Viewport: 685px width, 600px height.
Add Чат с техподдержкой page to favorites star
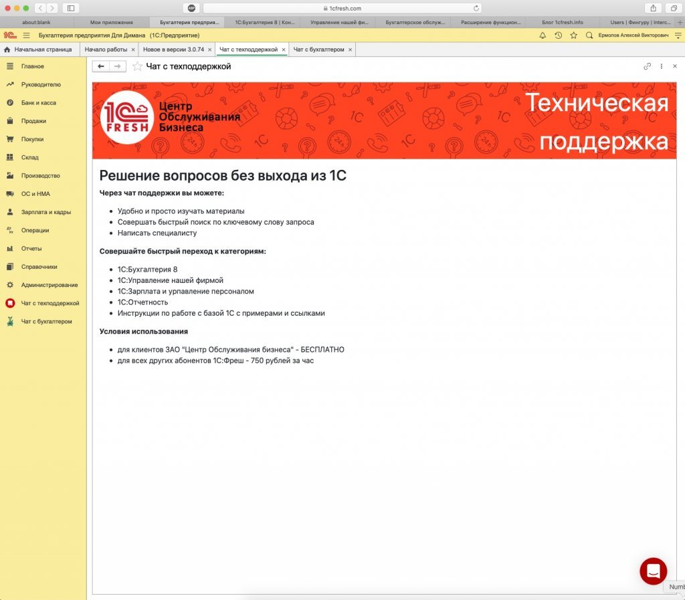click(x=137, y=66)
